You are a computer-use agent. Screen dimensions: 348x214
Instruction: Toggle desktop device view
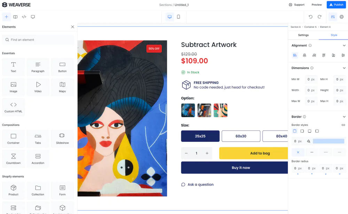(x=169, y=17)
